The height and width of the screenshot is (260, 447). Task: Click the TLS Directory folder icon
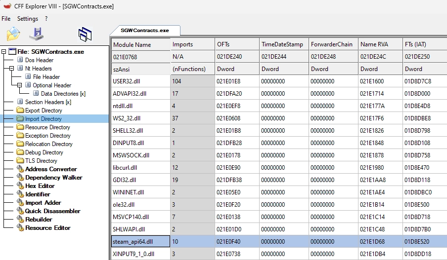[20, 160]
